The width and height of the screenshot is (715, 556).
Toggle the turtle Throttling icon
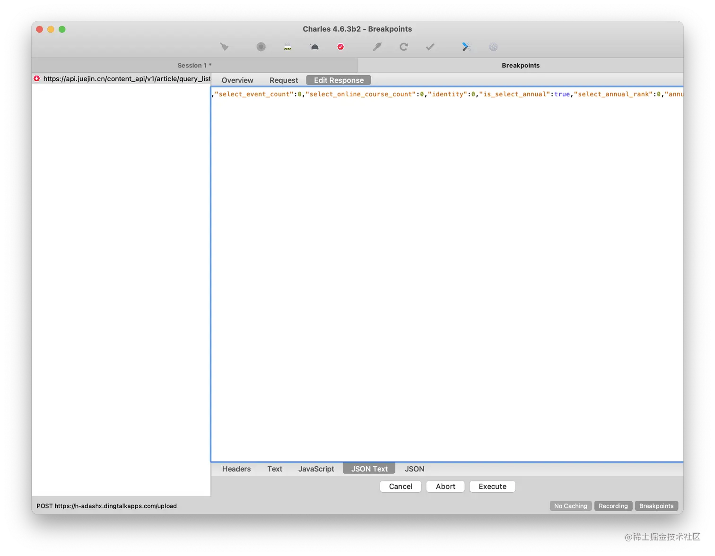314,47
